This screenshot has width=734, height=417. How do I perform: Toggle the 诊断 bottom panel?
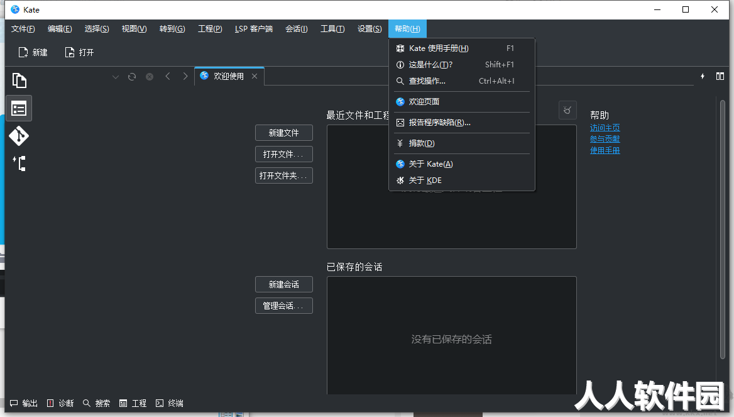click(x=60, y=403)
